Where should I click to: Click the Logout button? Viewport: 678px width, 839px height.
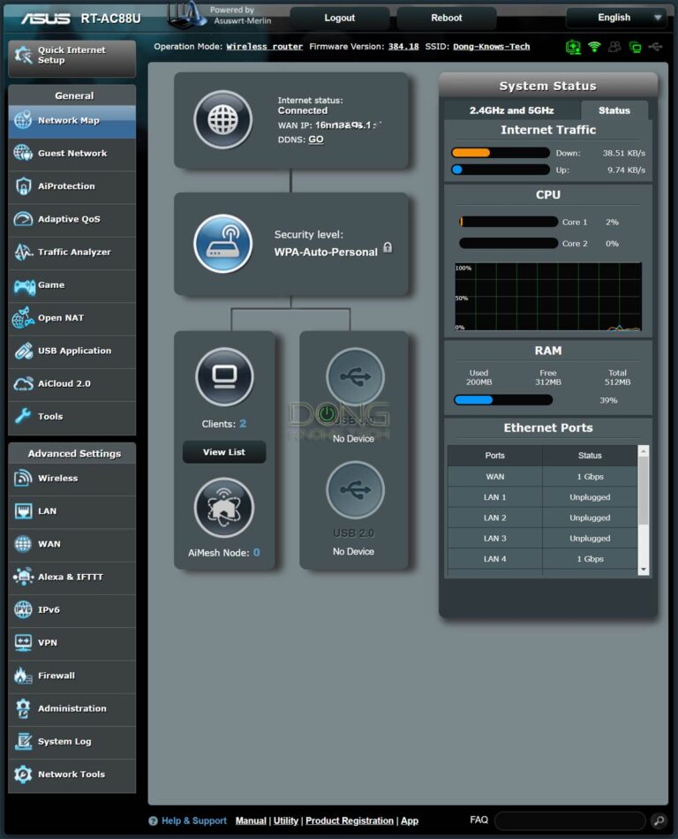point(340,18)
